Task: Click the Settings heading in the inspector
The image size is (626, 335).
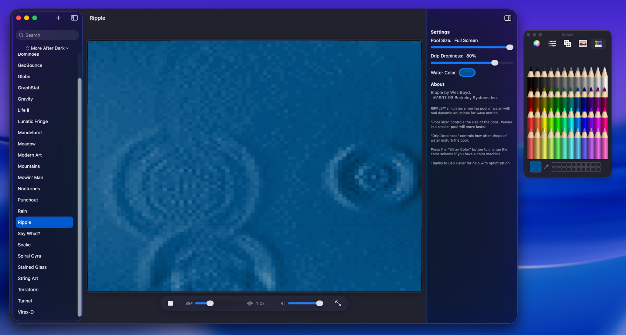Action: coord(440,32)
